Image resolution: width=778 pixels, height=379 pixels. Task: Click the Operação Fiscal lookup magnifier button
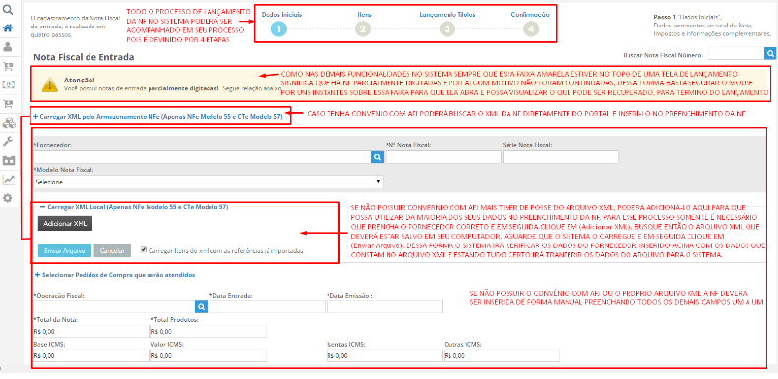pyautogui.click(x=201, y=307)
